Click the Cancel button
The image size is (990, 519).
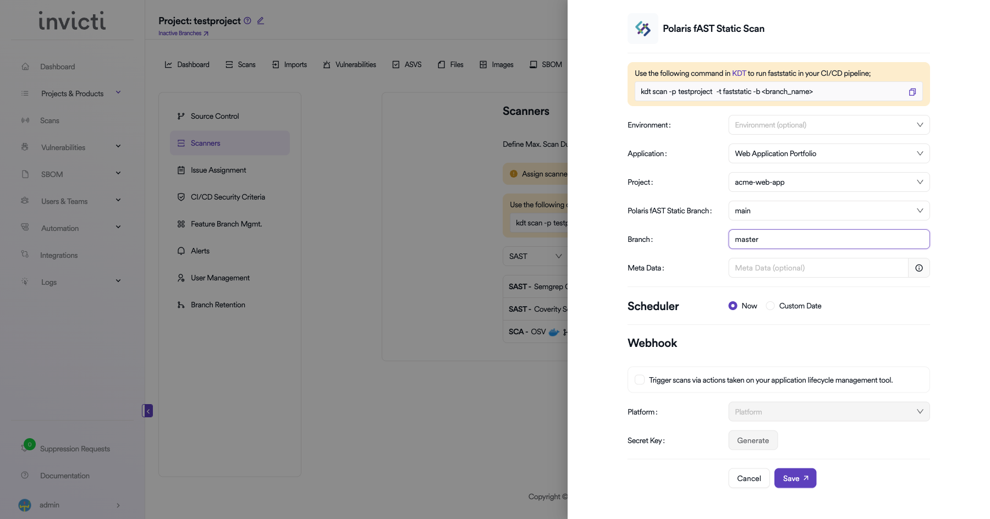(x=749, y=478)
